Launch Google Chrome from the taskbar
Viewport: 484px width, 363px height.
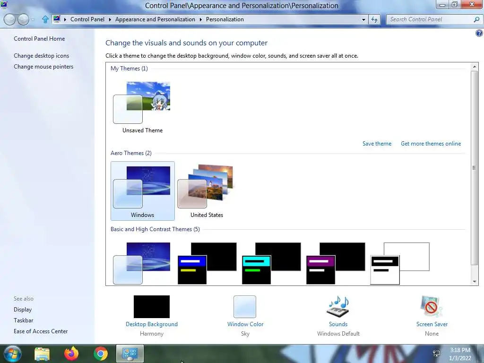pos(101,354)
